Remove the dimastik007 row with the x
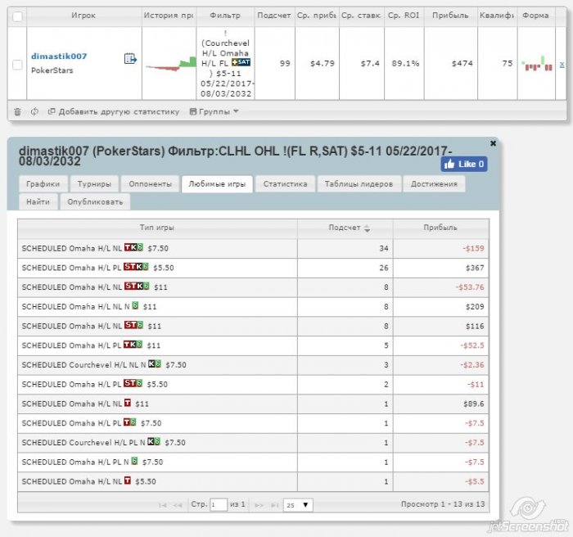This screenshot has width=573, height=537. 561,64
